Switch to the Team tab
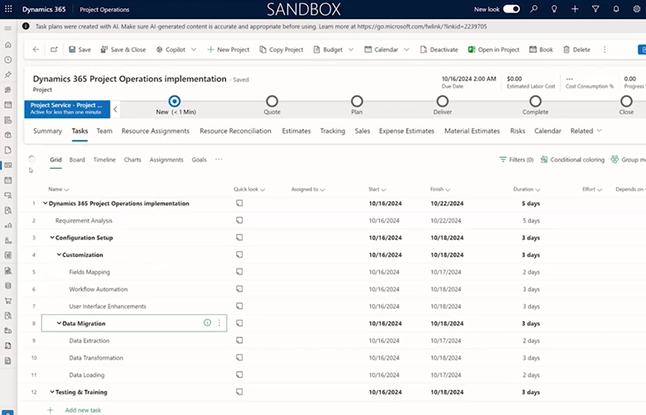The width and height of the screenshot is (646, 415). (x=104, y=131)
